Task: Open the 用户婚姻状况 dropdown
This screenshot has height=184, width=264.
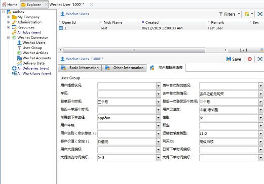Action: point(158,86)
